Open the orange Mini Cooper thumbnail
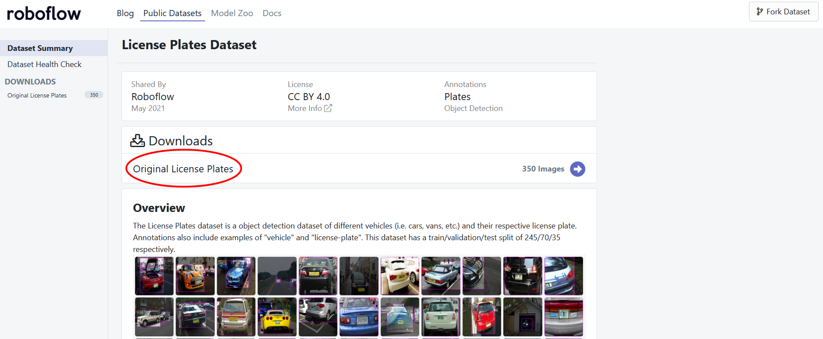This screenshot has width=823, height=339. click(x=195, y=276)
